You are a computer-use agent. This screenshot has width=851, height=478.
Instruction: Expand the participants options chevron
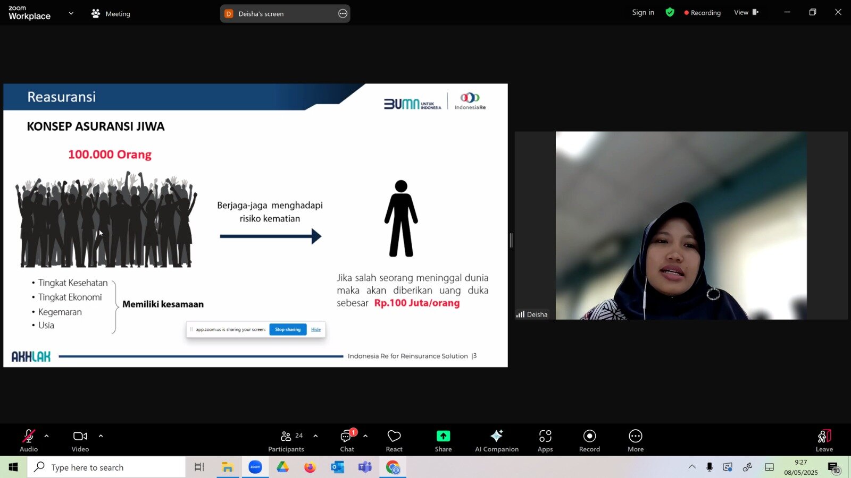coord(315,436)
